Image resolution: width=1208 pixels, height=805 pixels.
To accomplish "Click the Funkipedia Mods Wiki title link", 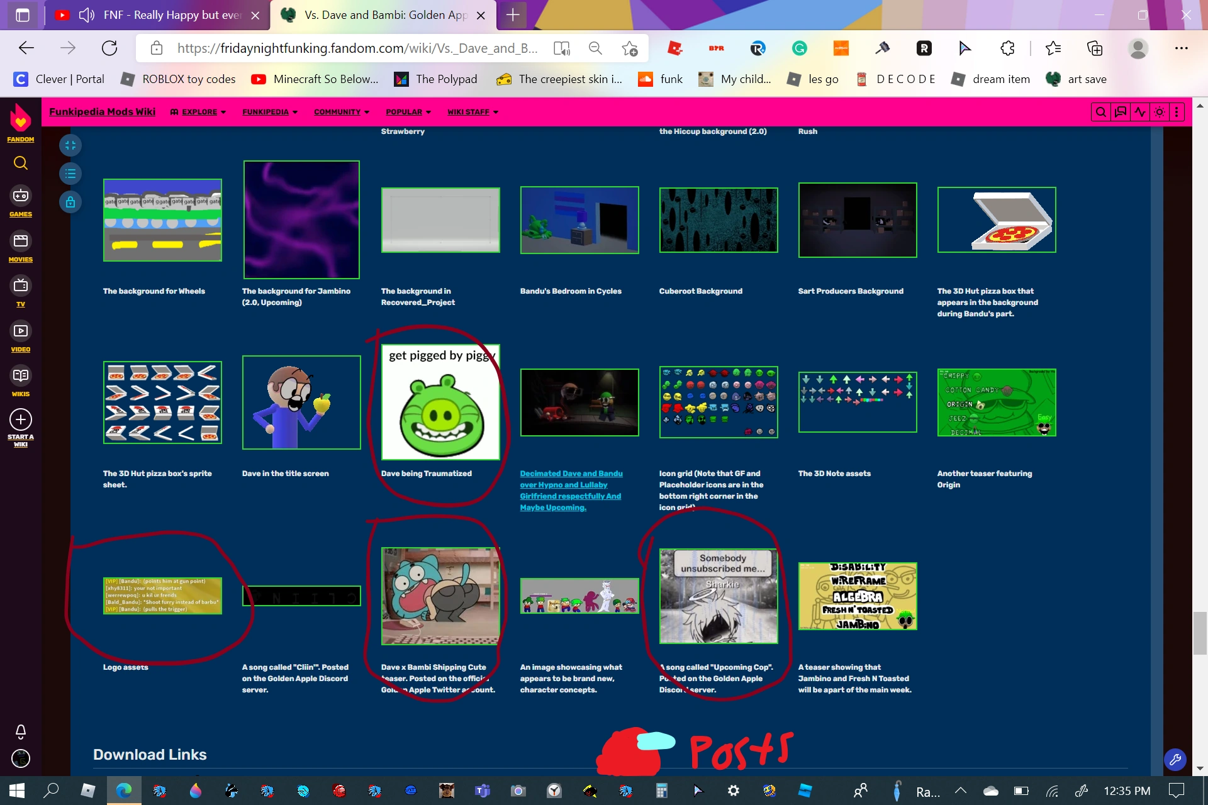I will [102, 111].
